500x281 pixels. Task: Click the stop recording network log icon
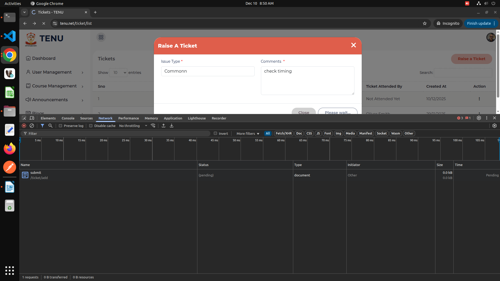coord(24,126)
